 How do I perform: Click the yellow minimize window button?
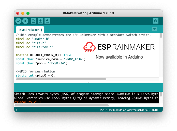coord(23,13)
